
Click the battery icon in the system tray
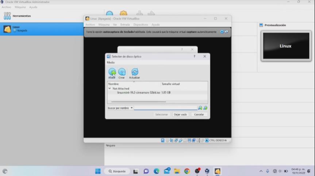[x=286, y=171]
